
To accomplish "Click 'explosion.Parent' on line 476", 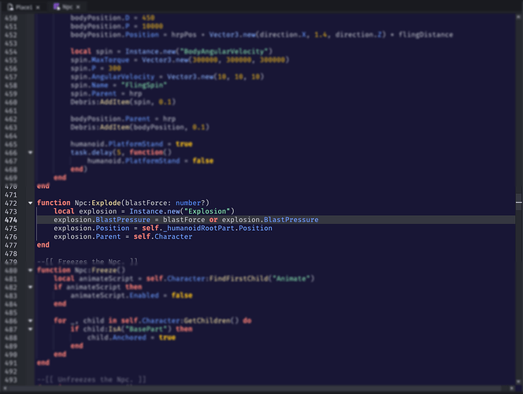I will click(x=87, y=236).
